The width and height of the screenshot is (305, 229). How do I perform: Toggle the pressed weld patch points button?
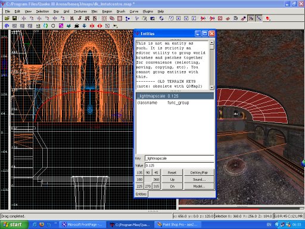251,18
